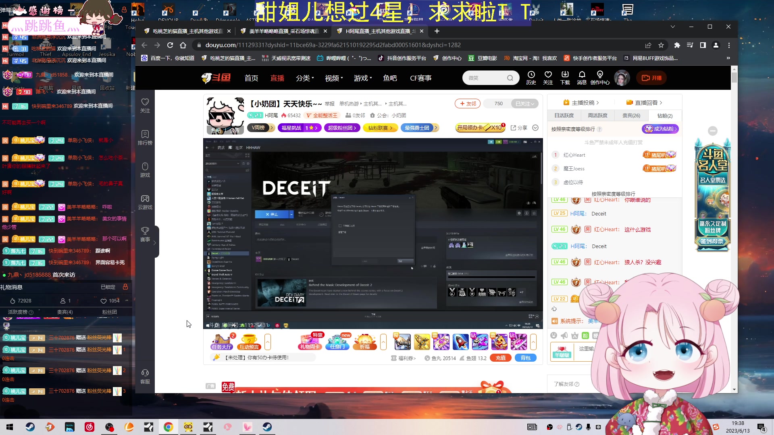Image resolution: width=774 pixels, height=435 pixels.
Task: Click 成为钻粉 become diamond fan button
Action: tap(660, 129)
